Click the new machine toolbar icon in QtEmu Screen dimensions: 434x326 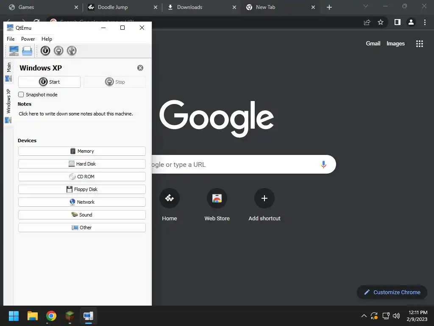click(x=14, y=51)
